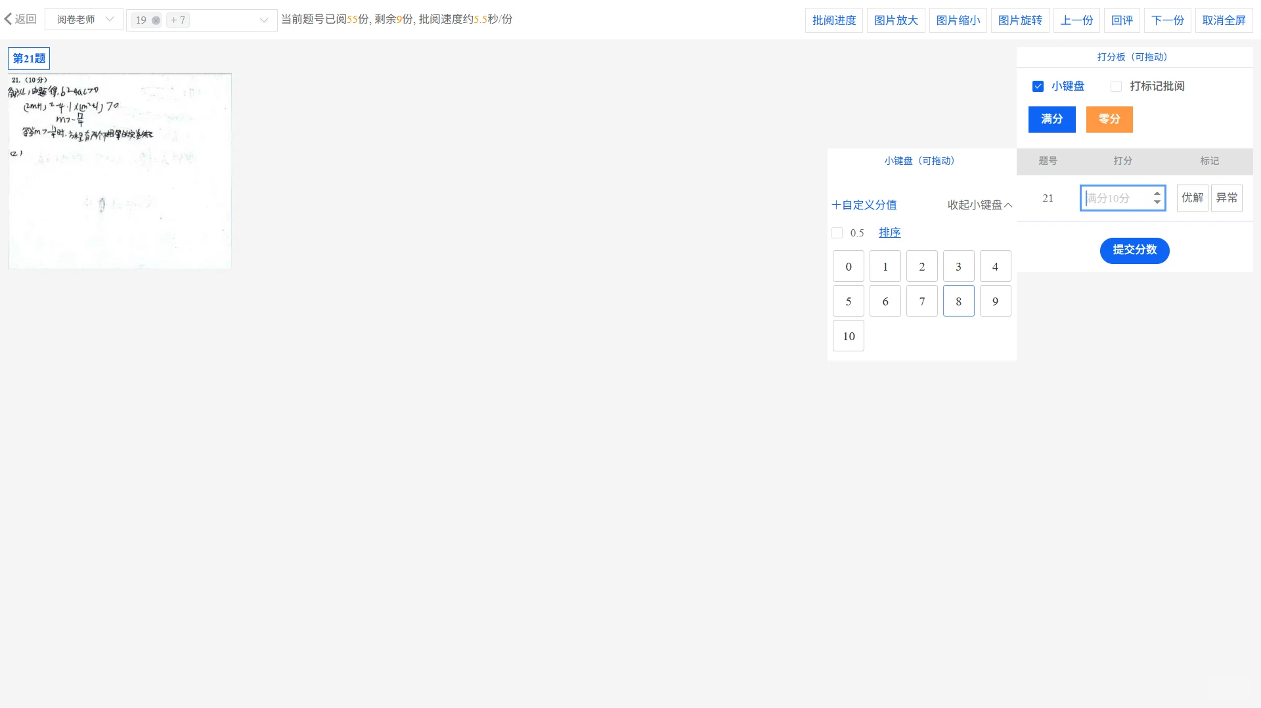The width and height of the screenshot is (1261, 708).
Task: Open the 批阅进度 grading progress view
Action: pyautogui.click(x=833, y=20)
